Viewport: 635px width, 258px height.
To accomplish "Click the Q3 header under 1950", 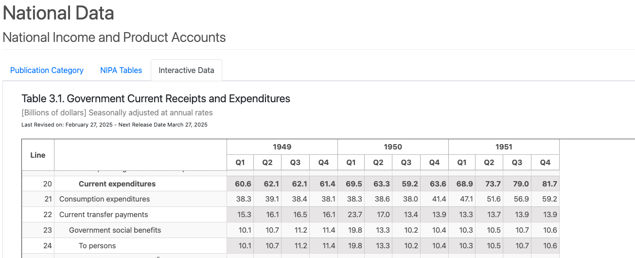I will pos(406,163).
